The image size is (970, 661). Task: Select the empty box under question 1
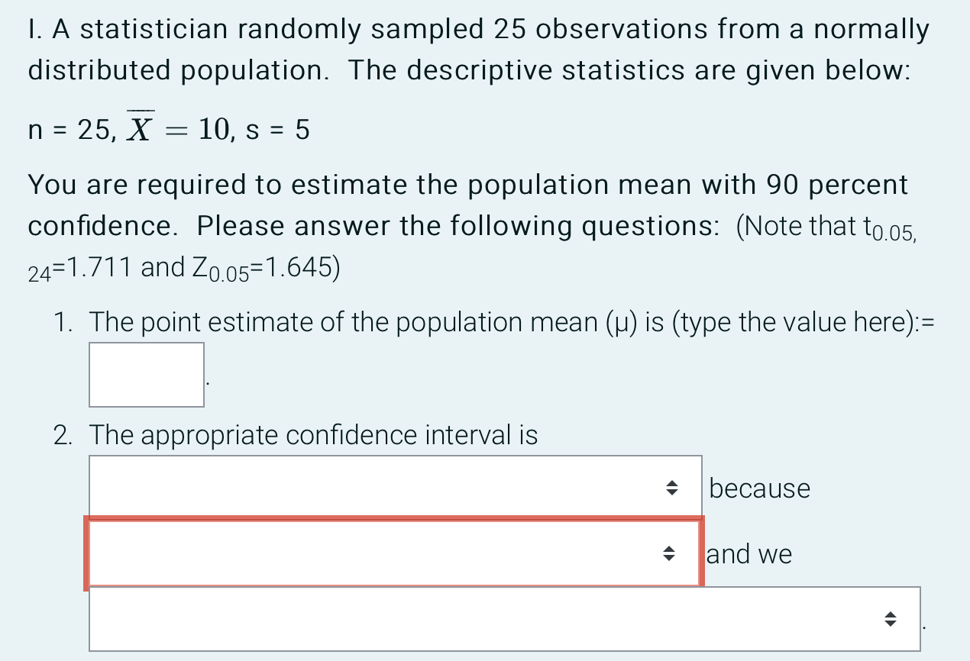146,374
